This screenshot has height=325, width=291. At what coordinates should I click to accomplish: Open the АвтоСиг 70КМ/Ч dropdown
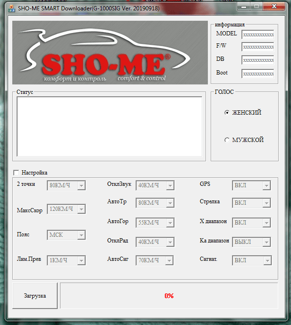(154, 260)
